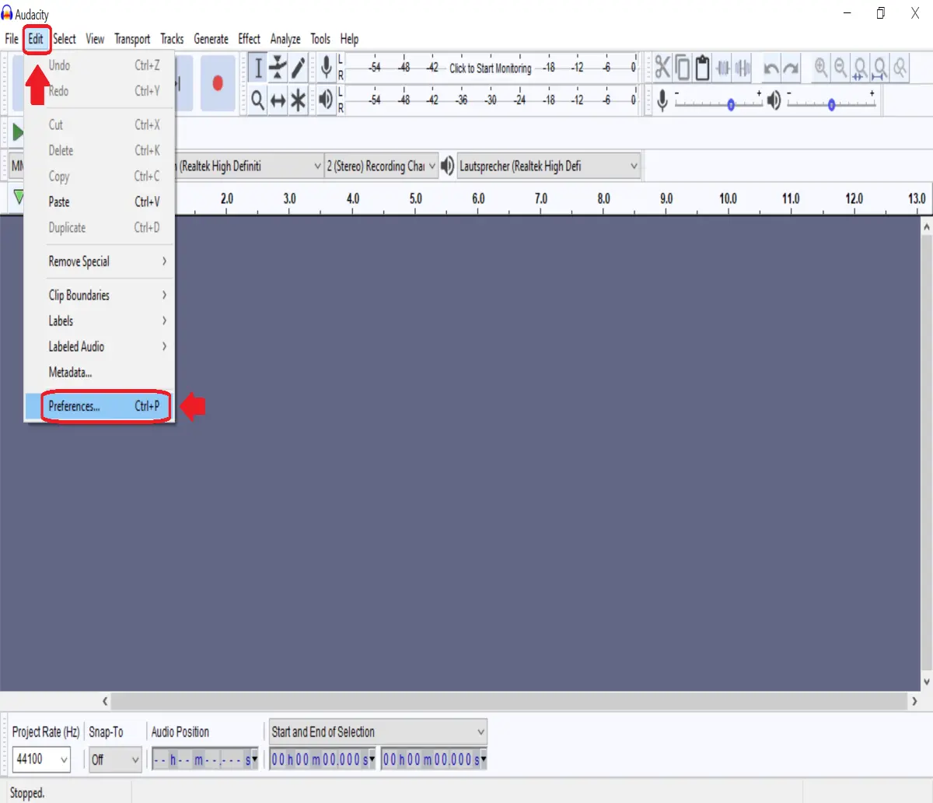The height and width of the screenshot is (803, 933).
Task: Open the Audio Position time format arrow
Action: coord(254,759)
